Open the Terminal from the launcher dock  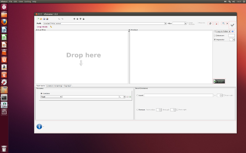pos(4,97)
